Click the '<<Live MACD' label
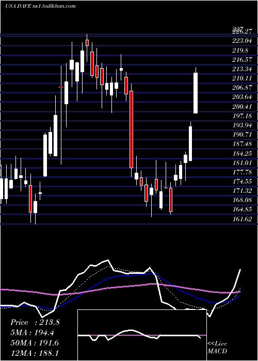Viewport: 258px width, 361px height. click(x=217, y=347)
